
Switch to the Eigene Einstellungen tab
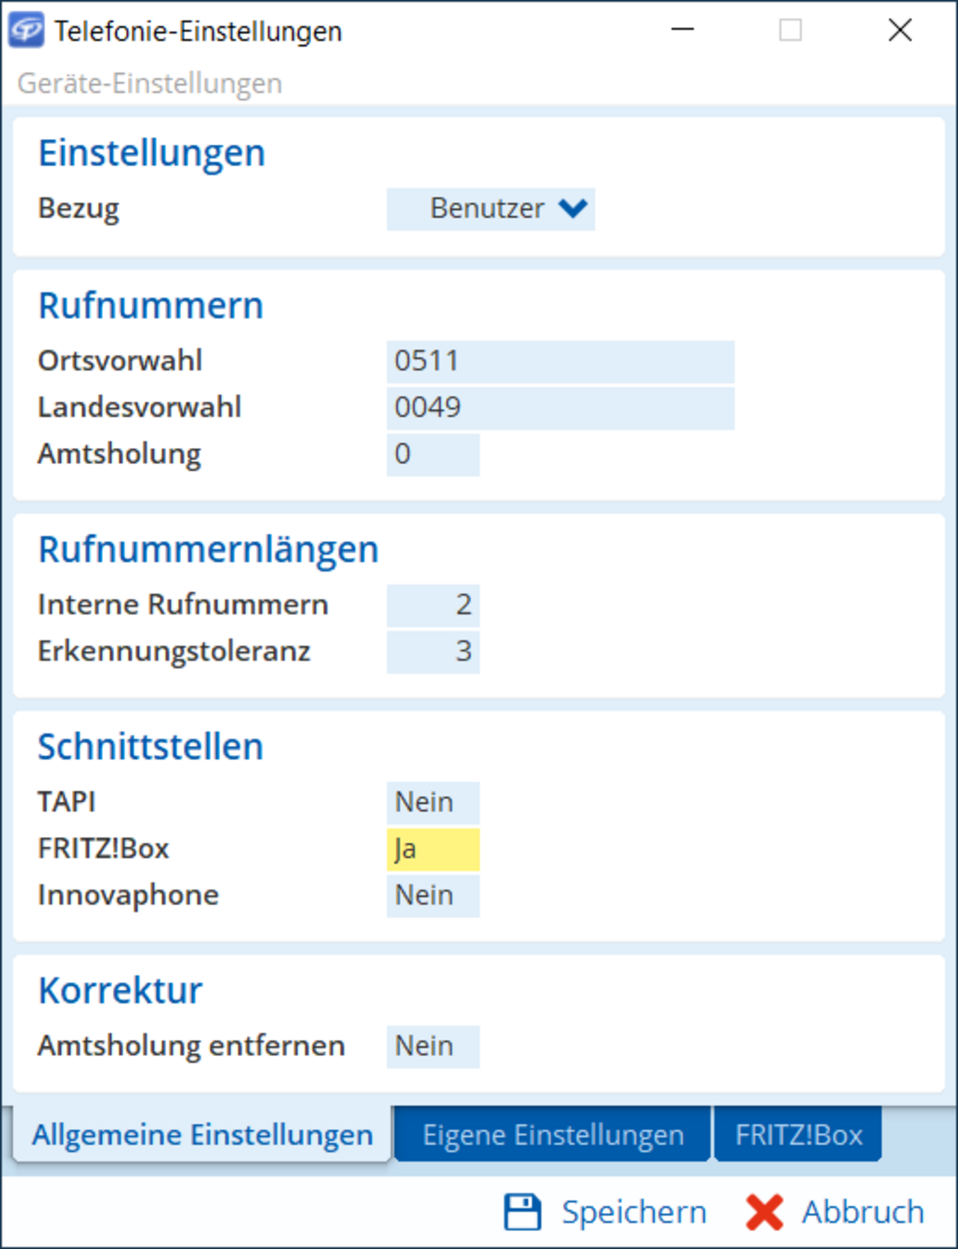coord(552,1134)
